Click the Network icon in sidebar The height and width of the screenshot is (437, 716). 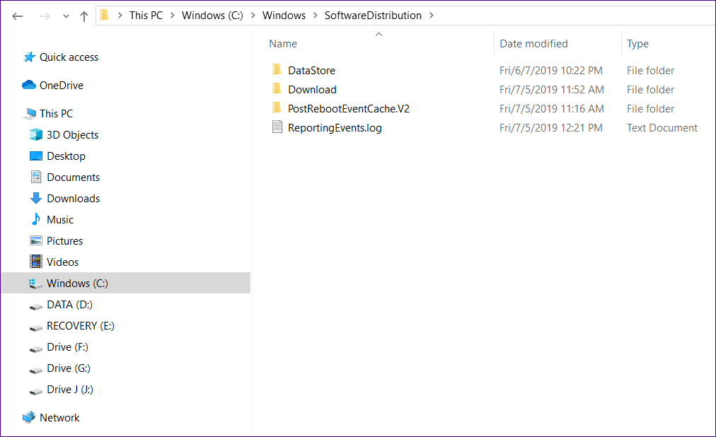[x=29, y=417]
